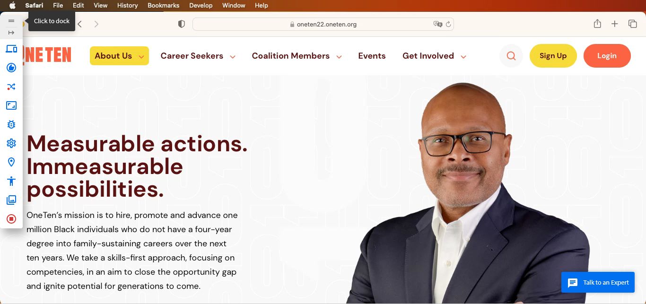Expand the Career Seekers dropdown menu
The height and width of the screenshot is (304, 646).
click(x=198, y=56)
